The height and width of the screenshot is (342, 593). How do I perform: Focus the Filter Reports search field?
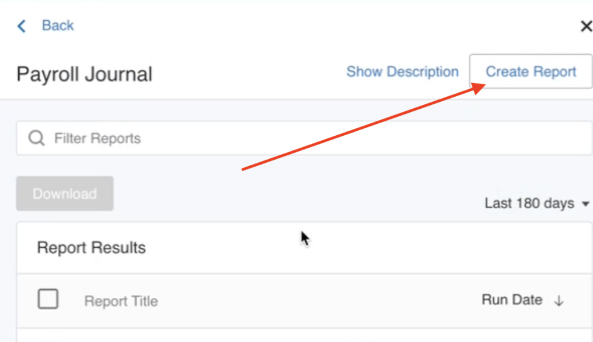click(302, 138)
